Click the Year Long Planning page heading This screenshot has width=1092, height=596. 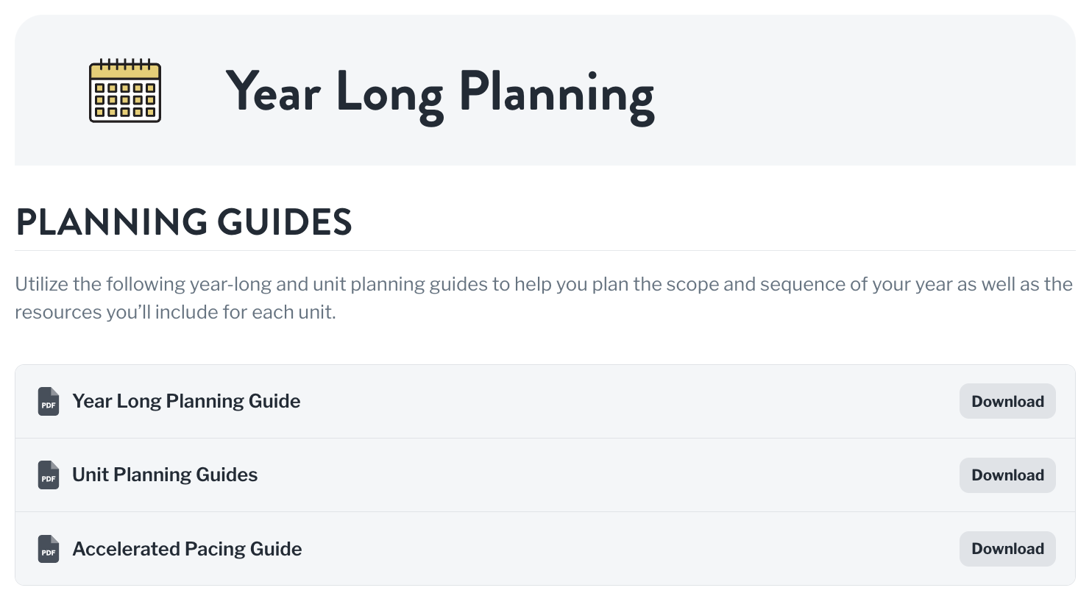coord(439,93)
